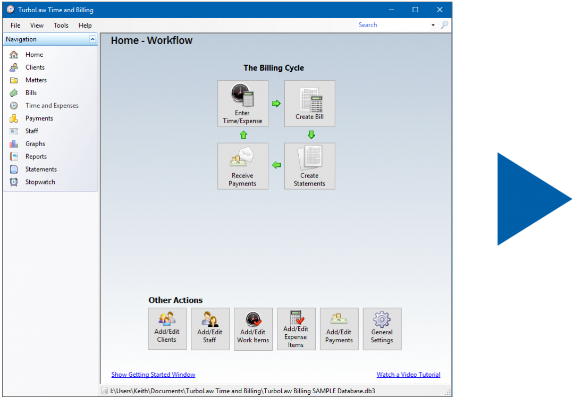This screenshot has height=398, width=574.
Task: Click the Add/Edit Expense Items button
Action: click(x=296, y=329)
